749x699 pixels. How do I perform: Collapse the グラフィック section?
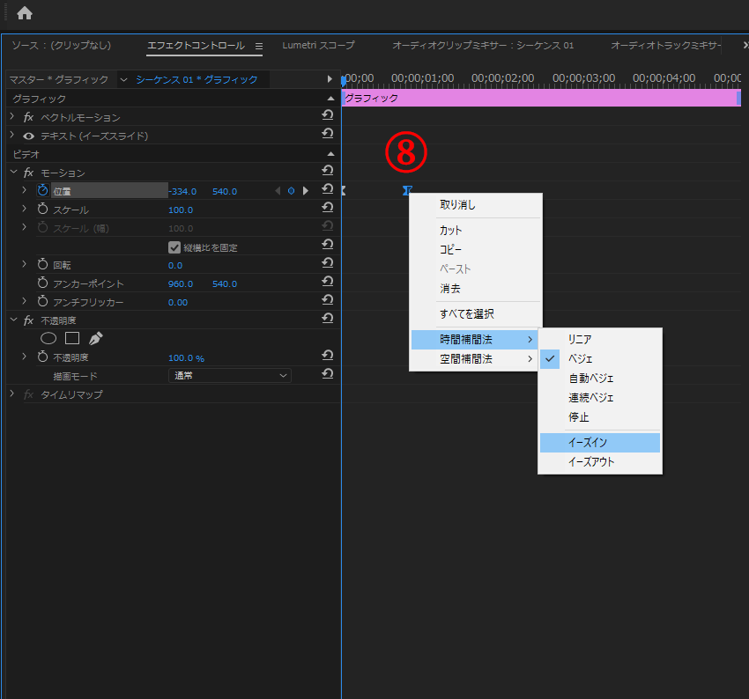(x=330, y=99)
